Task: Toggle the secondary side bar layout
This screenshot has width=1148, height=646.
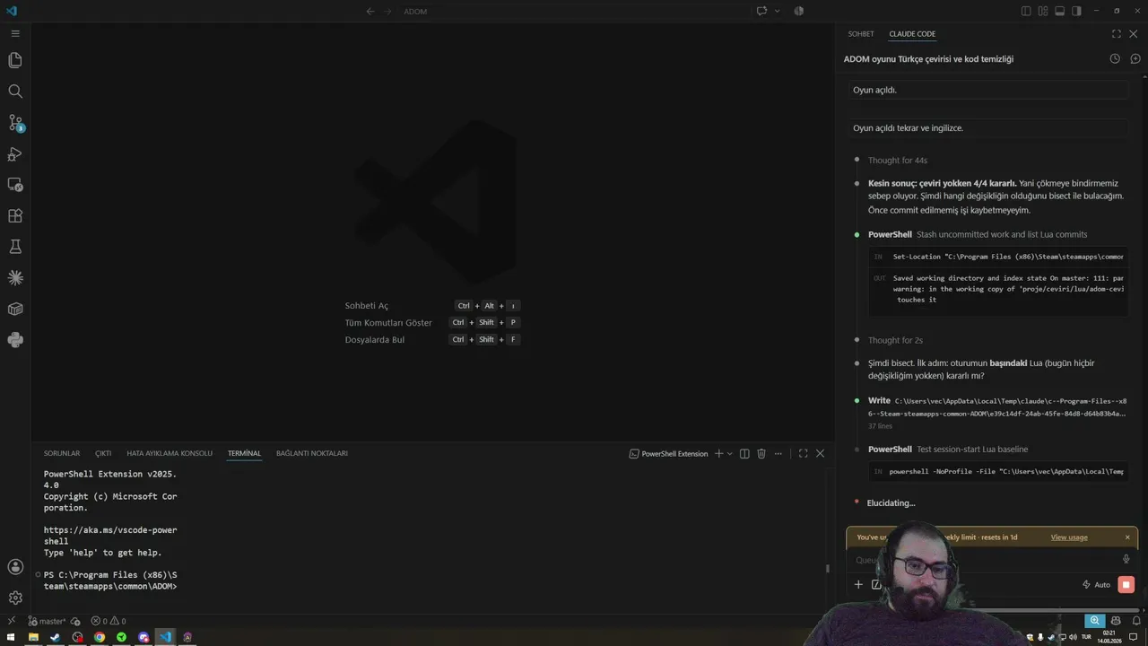Action: [1076, 11]
